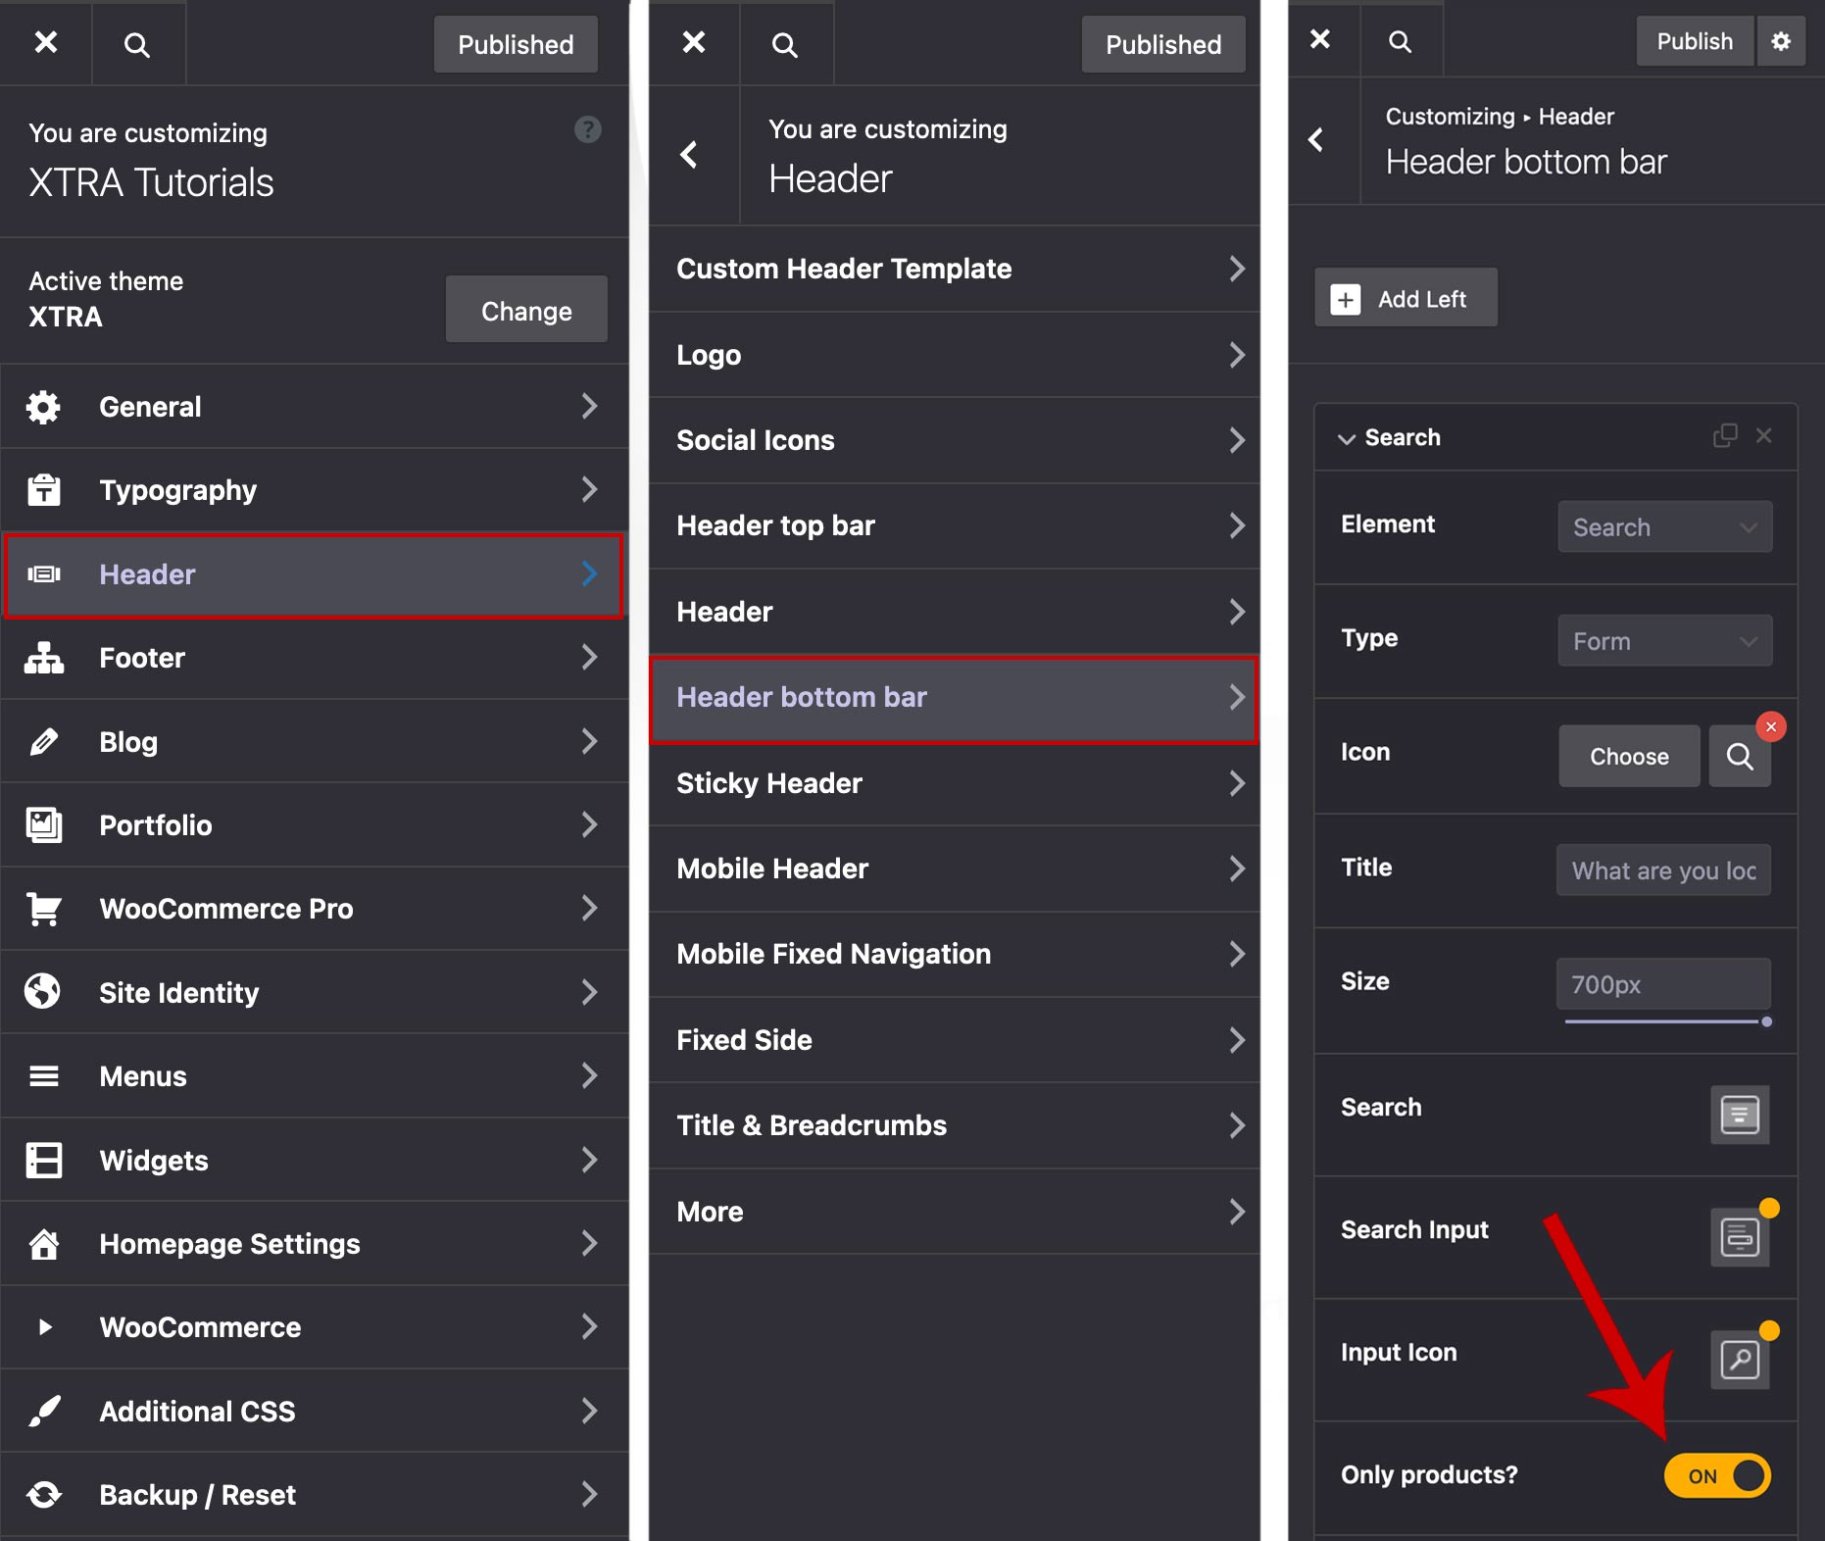
Task: Open the WooCommerce Pro menu item
Action: 314,909
